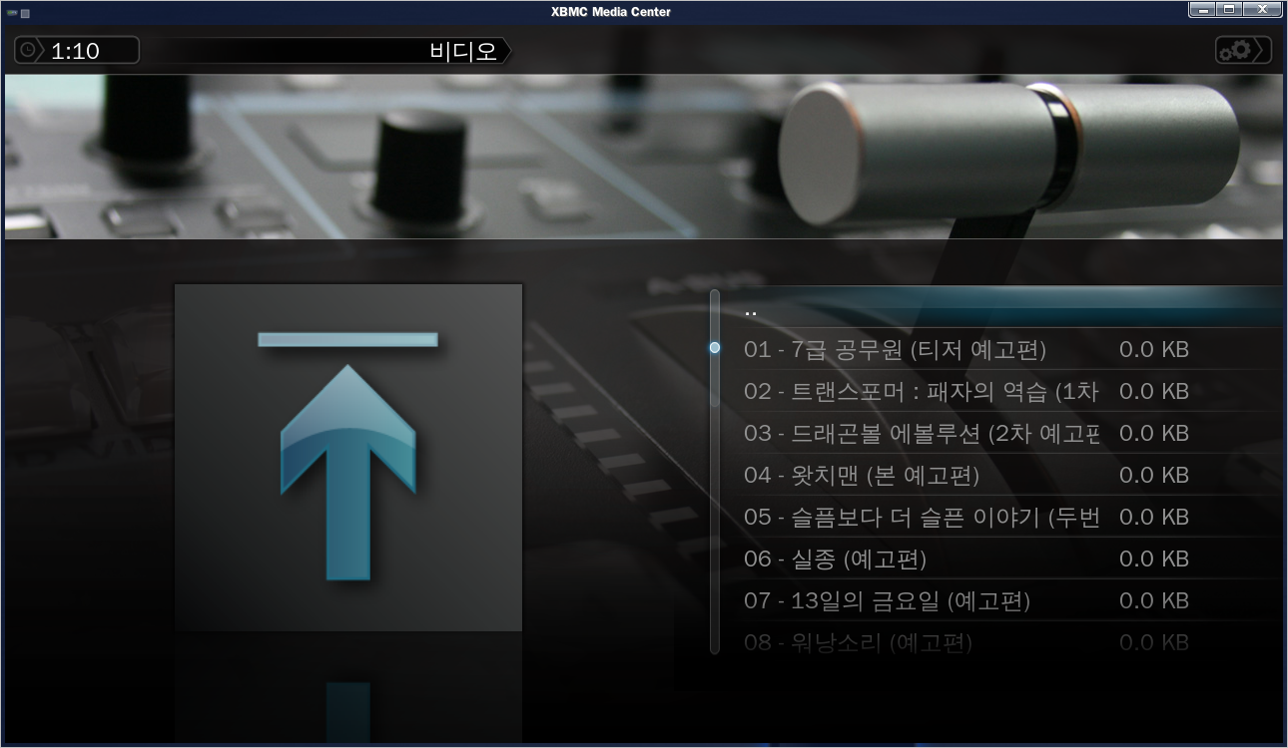
Task: Click the list scrollbar handle
Action: coord(715,348)
